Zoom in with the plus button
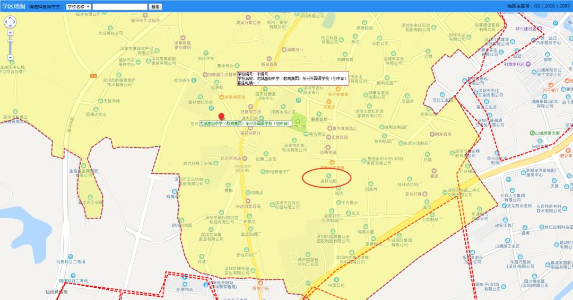 (10, 33)
